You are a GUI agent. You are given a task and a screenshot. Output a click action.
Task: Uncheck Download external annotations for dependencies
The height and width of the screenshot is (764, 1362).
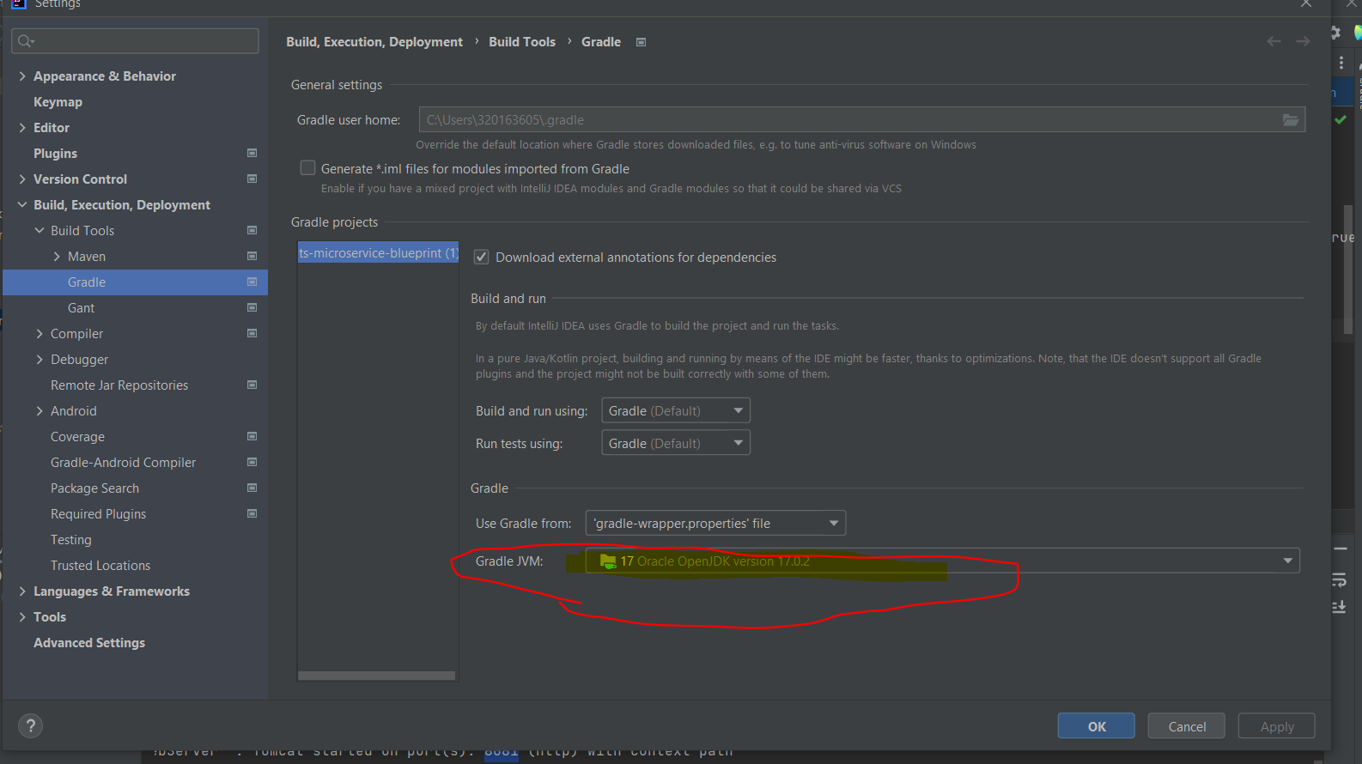482,258
